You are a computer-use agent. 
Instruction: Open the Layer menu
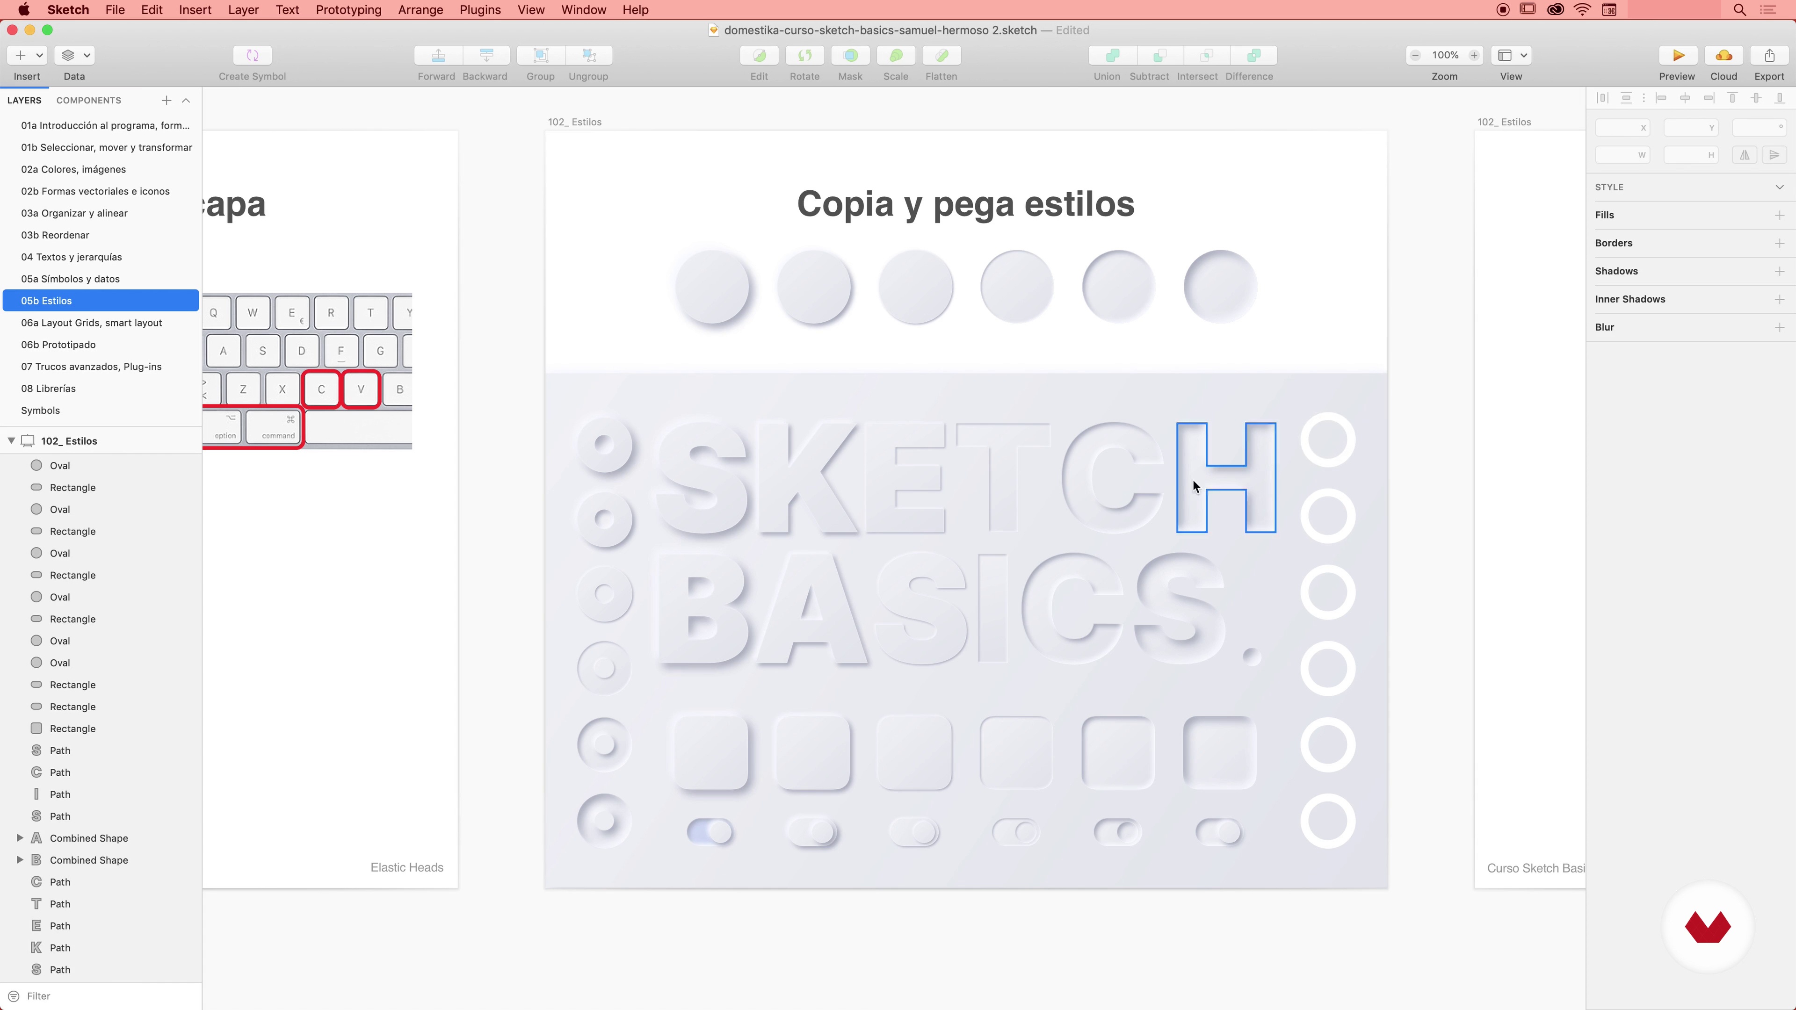[243, 10]
